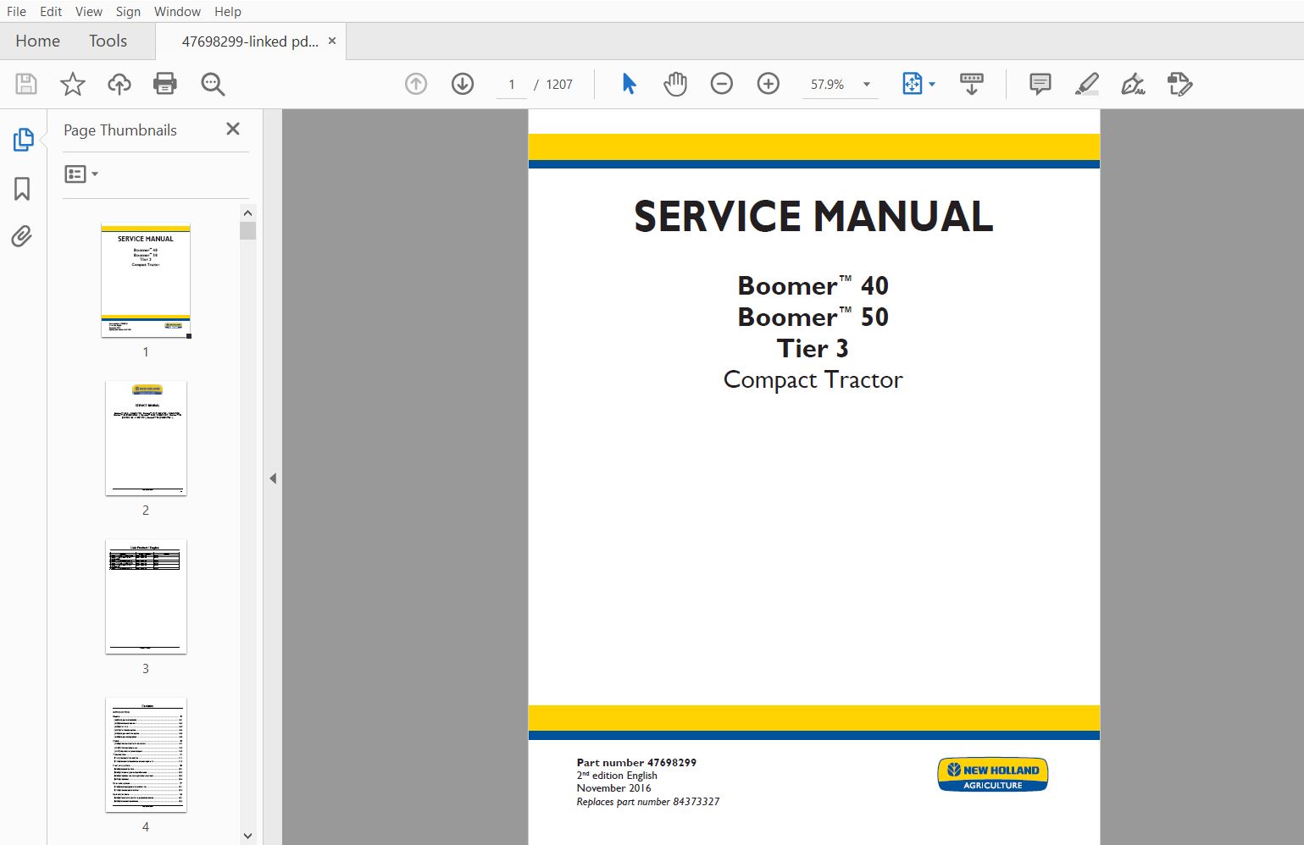Image resolution: width=1304 pixels, height=845 pixels.
Task: Add a bookmark star to the file
Action: 73,84
